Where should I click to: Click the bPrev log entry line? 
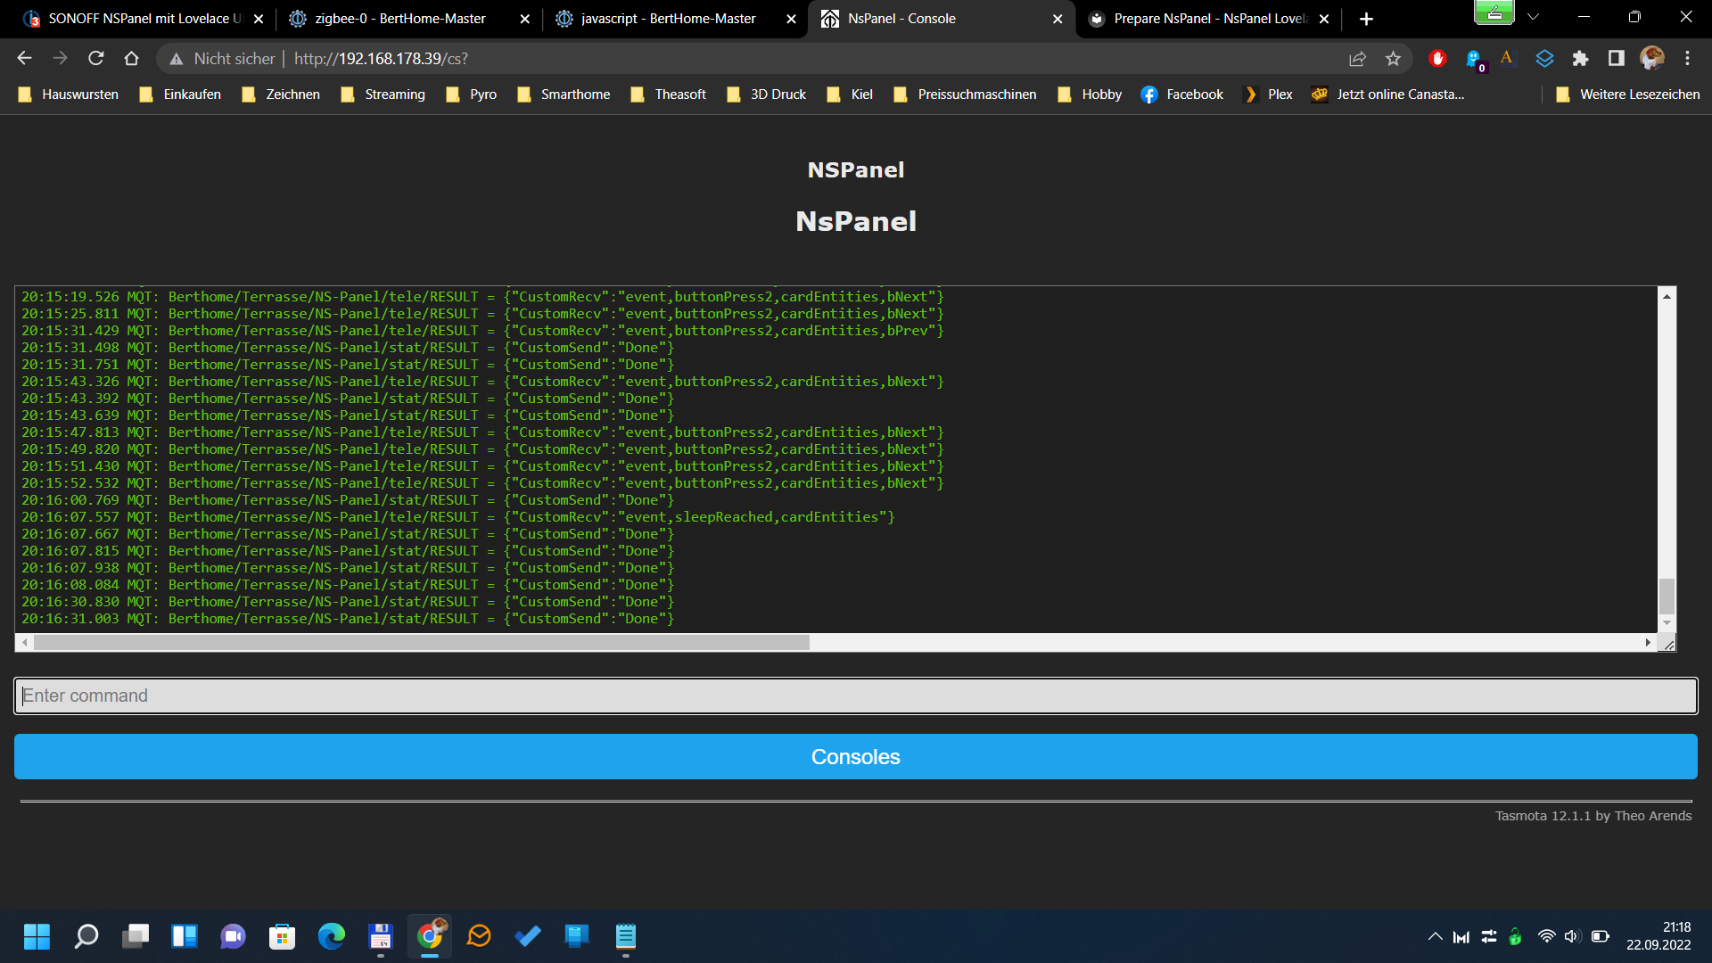[x=482, y=331]
